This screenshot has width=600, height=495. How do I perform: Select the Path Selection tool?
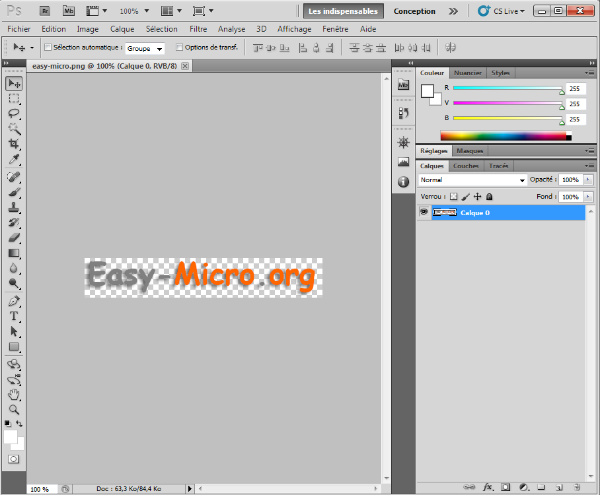14,331
